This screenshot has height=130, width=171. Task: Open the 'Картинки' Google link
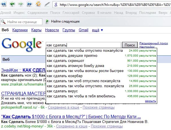point(20,30)
